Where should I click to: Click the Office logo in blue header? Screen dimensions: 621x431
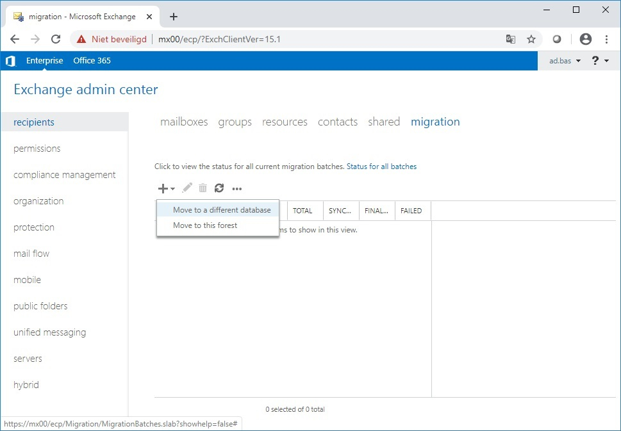[x=11, y=61]
